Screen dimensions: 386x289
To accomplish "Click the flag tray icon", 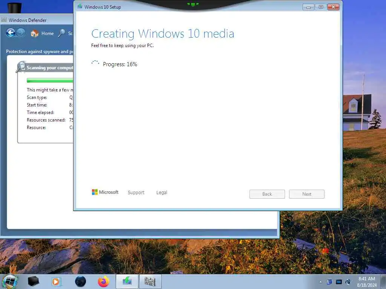I will click(329, 282).
